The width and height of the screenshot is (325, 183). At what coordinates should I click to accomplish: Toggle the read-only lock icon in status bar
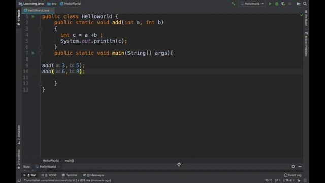[299, 180]
